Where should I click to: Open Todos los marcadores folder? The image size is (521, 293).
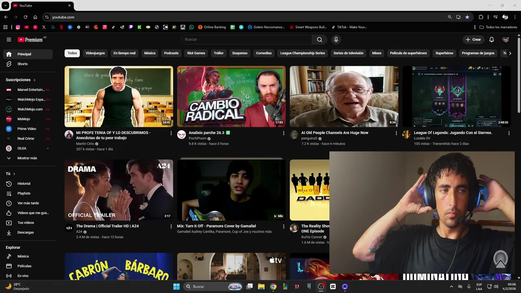498,27
